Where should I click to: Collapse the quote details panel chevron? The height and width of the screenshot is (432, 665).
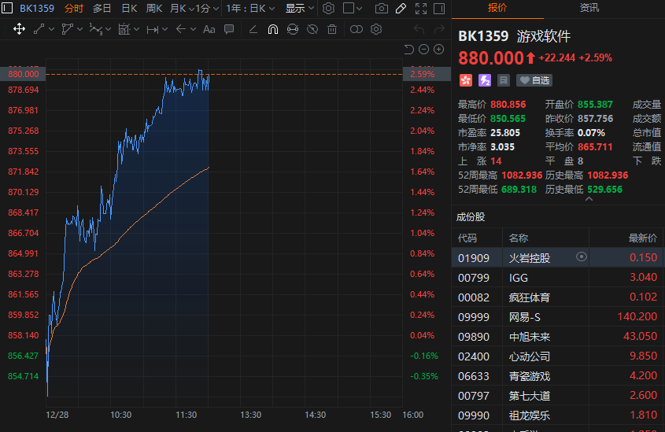[588, 199]
